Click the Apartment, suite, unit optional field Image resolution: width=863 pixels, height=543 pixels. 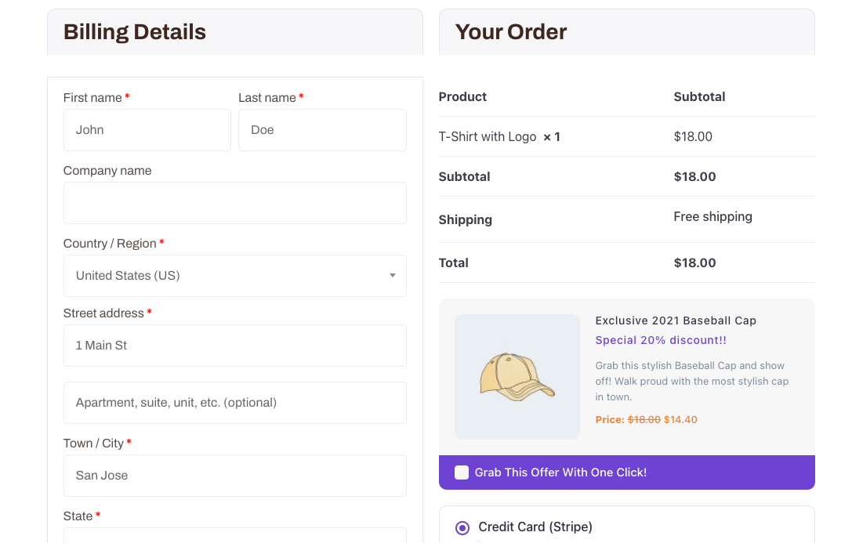coord(235,403)
